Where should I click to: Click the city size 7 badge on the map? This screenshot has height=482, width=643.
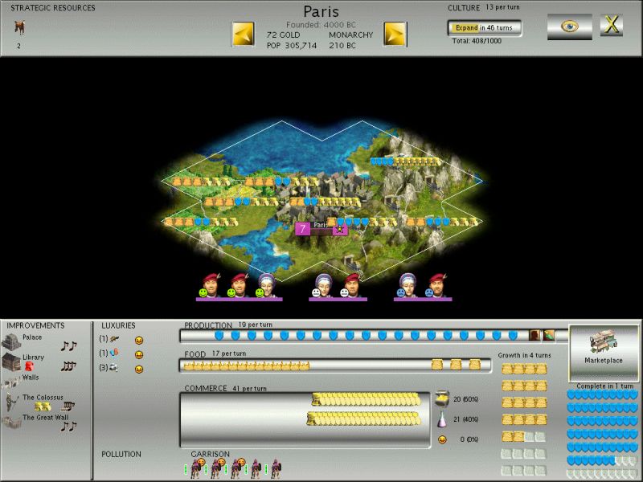pos(303,229)
